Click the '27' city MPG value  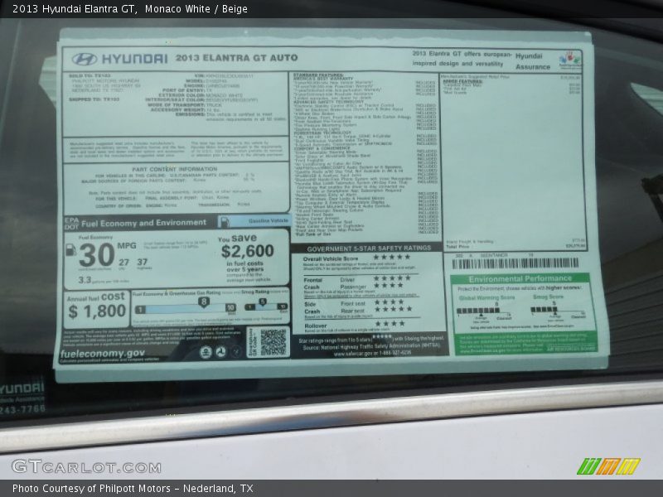123,263
